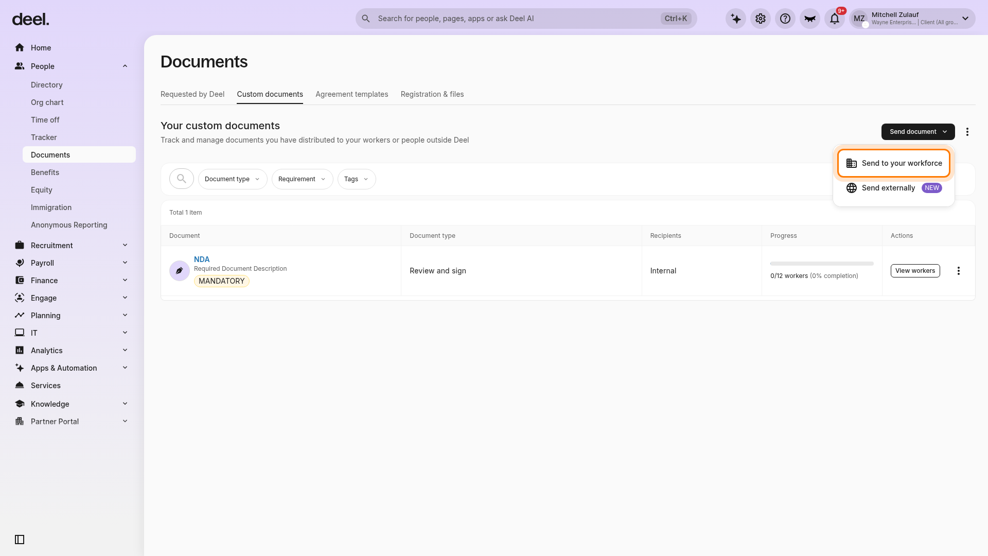Click the search magnifier in documents filter bar
Image resolution: width=988 pixels, height=556 pixels.
click(182, 179)
